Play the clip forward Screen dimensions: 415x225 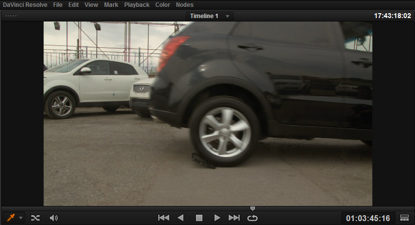click(x=217, y=218)
